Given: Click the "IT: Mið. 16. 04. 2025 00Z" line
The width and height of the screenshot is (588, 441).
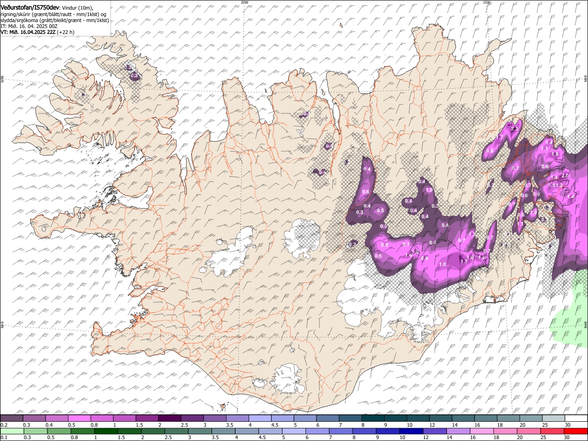Looking at the screenshot, I should pyautogui.click(x=29, y=26).
